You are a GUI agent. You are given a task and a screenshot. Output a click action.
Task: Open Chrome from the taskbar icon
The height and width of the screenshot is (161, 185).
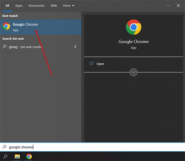point(29,156)
